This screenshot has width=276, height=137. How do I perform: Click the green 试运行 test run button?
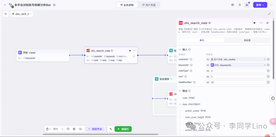point(123,129)
